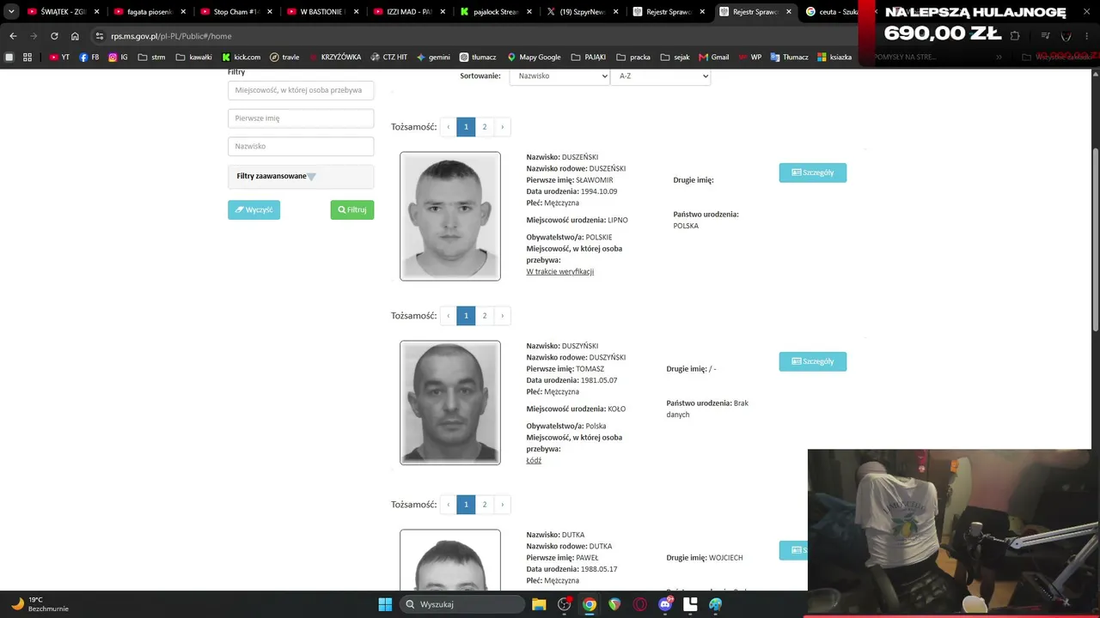
Task: Open the browser home page icon
Action: [75, 36]
